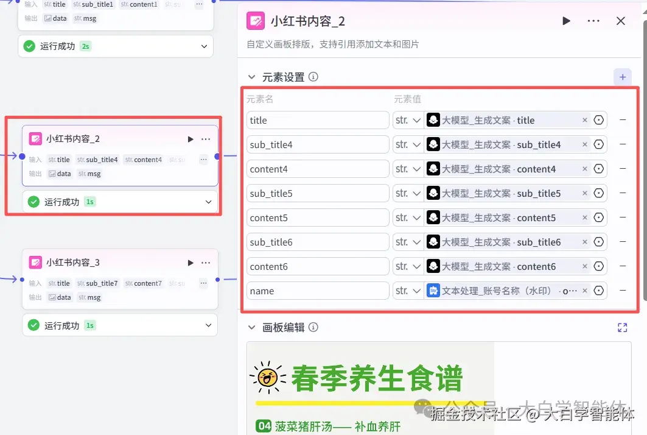Screen dimensions: 647x435
Task: Click the blue 文本处理 icon in the name row
Action: click(433, 291)
